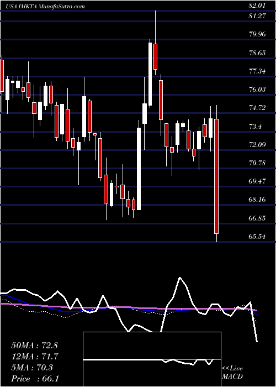Click the tallest white candle near 79.96
This screenshot has height=387, width=276.
coord(150,74)
